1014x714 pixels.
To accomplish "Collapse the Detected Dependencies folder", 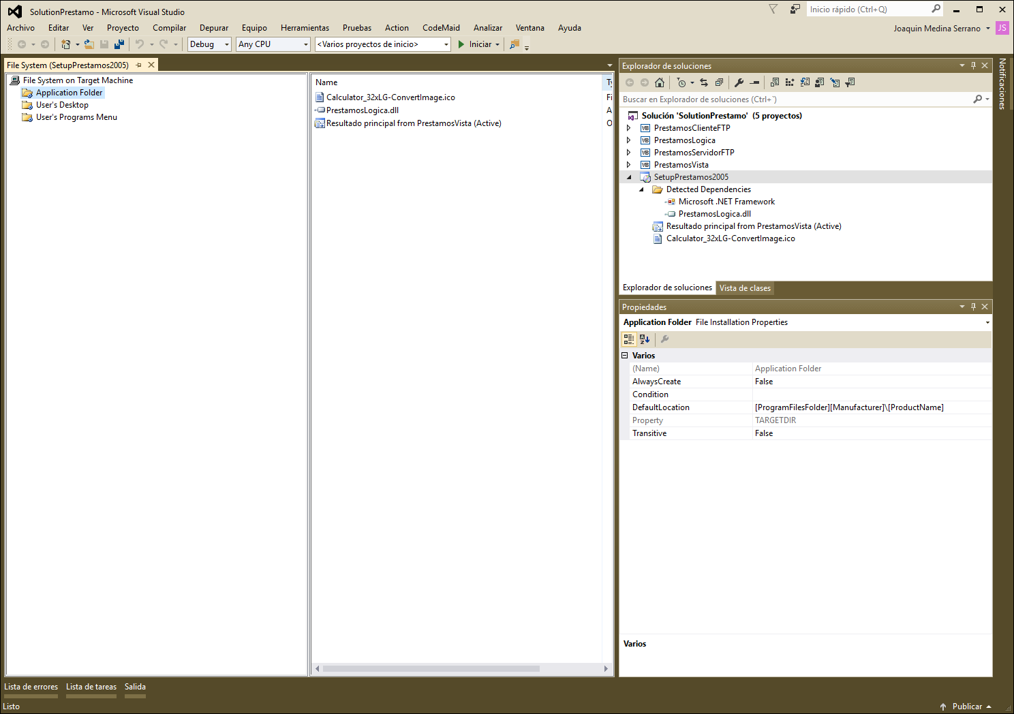I will 641,189.
